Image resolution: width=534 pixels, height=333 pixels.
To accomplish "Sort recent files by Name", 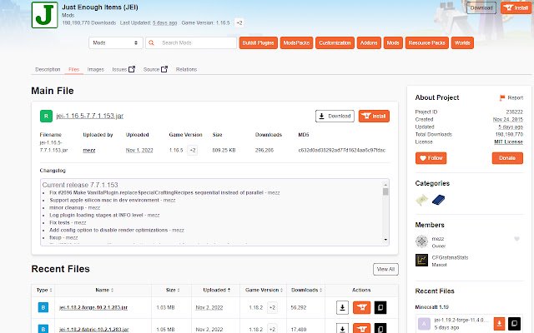I will coord(104,291).
